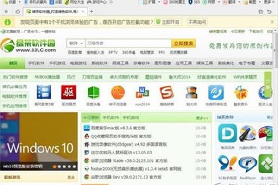The image size is (278, 185).
Task: Click the green share side tab
Action: 268,84
